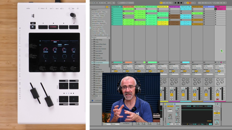The image size is (232, 130).
Task: Click the Compressor Dry/Wet knob
Action: coord(217,122)
